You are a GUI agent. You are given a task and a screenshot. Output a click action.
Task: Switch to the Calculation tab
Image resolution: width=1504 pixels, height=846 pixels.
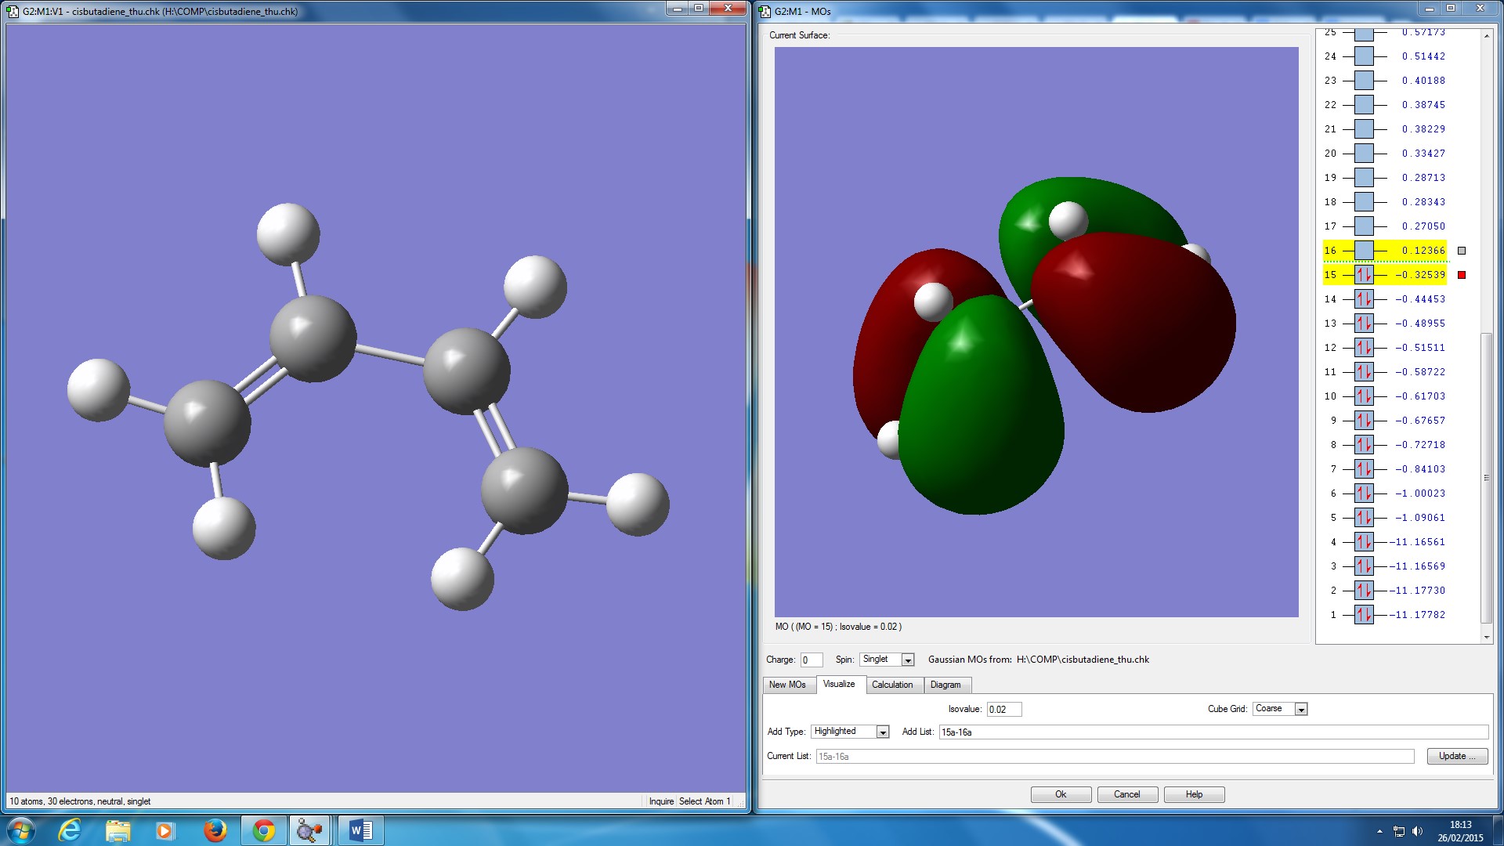(892, 685)
